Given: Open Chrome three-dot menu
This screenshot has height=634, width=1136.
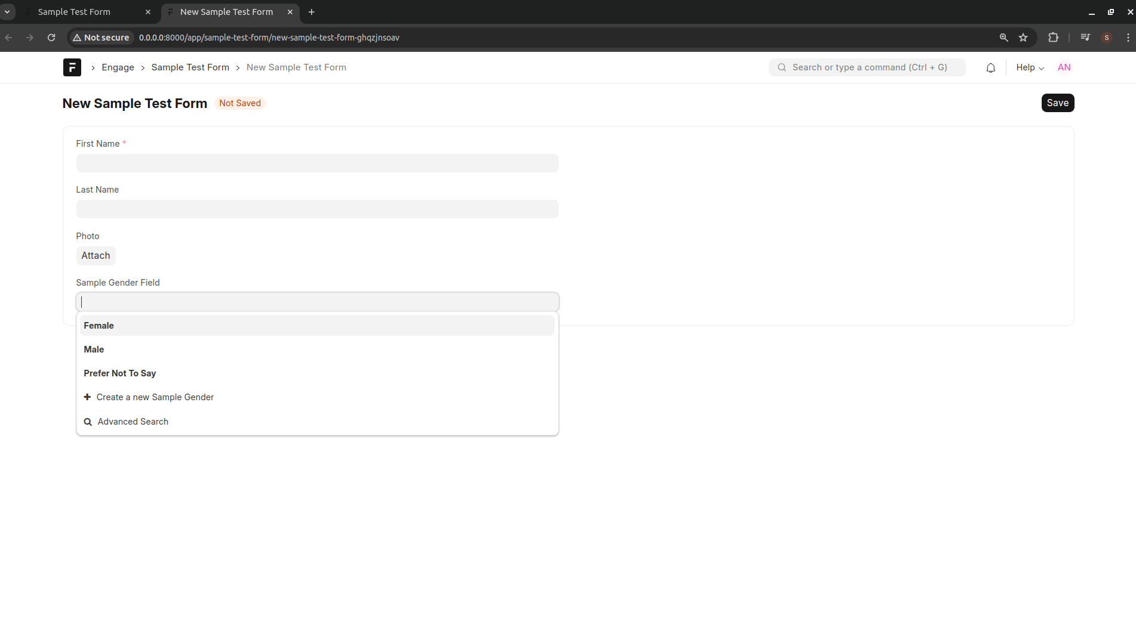Looking at the screenshot, I should tap(1128, 38).
